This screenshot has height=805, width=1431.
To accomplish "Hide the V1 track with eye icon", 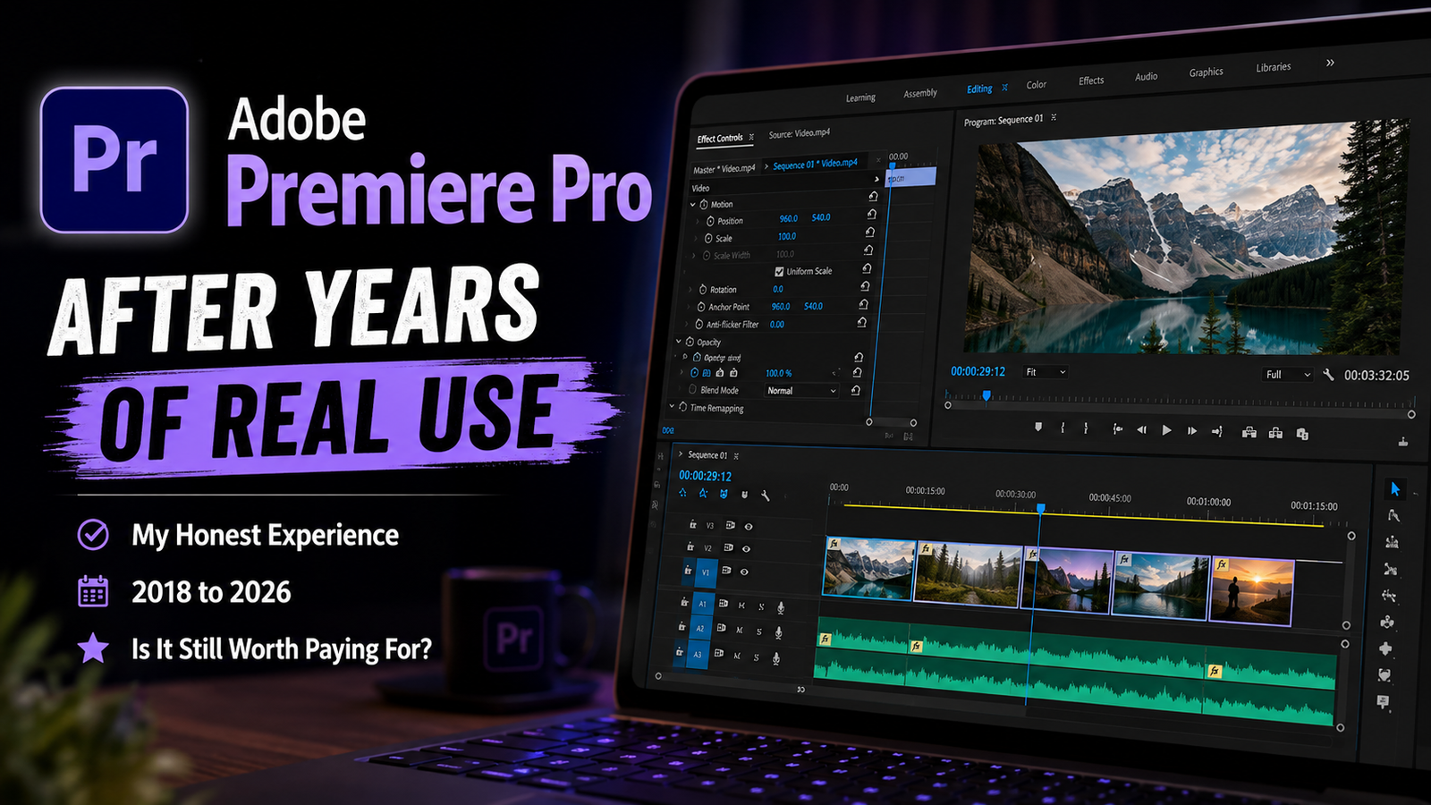I will point(744,572).
